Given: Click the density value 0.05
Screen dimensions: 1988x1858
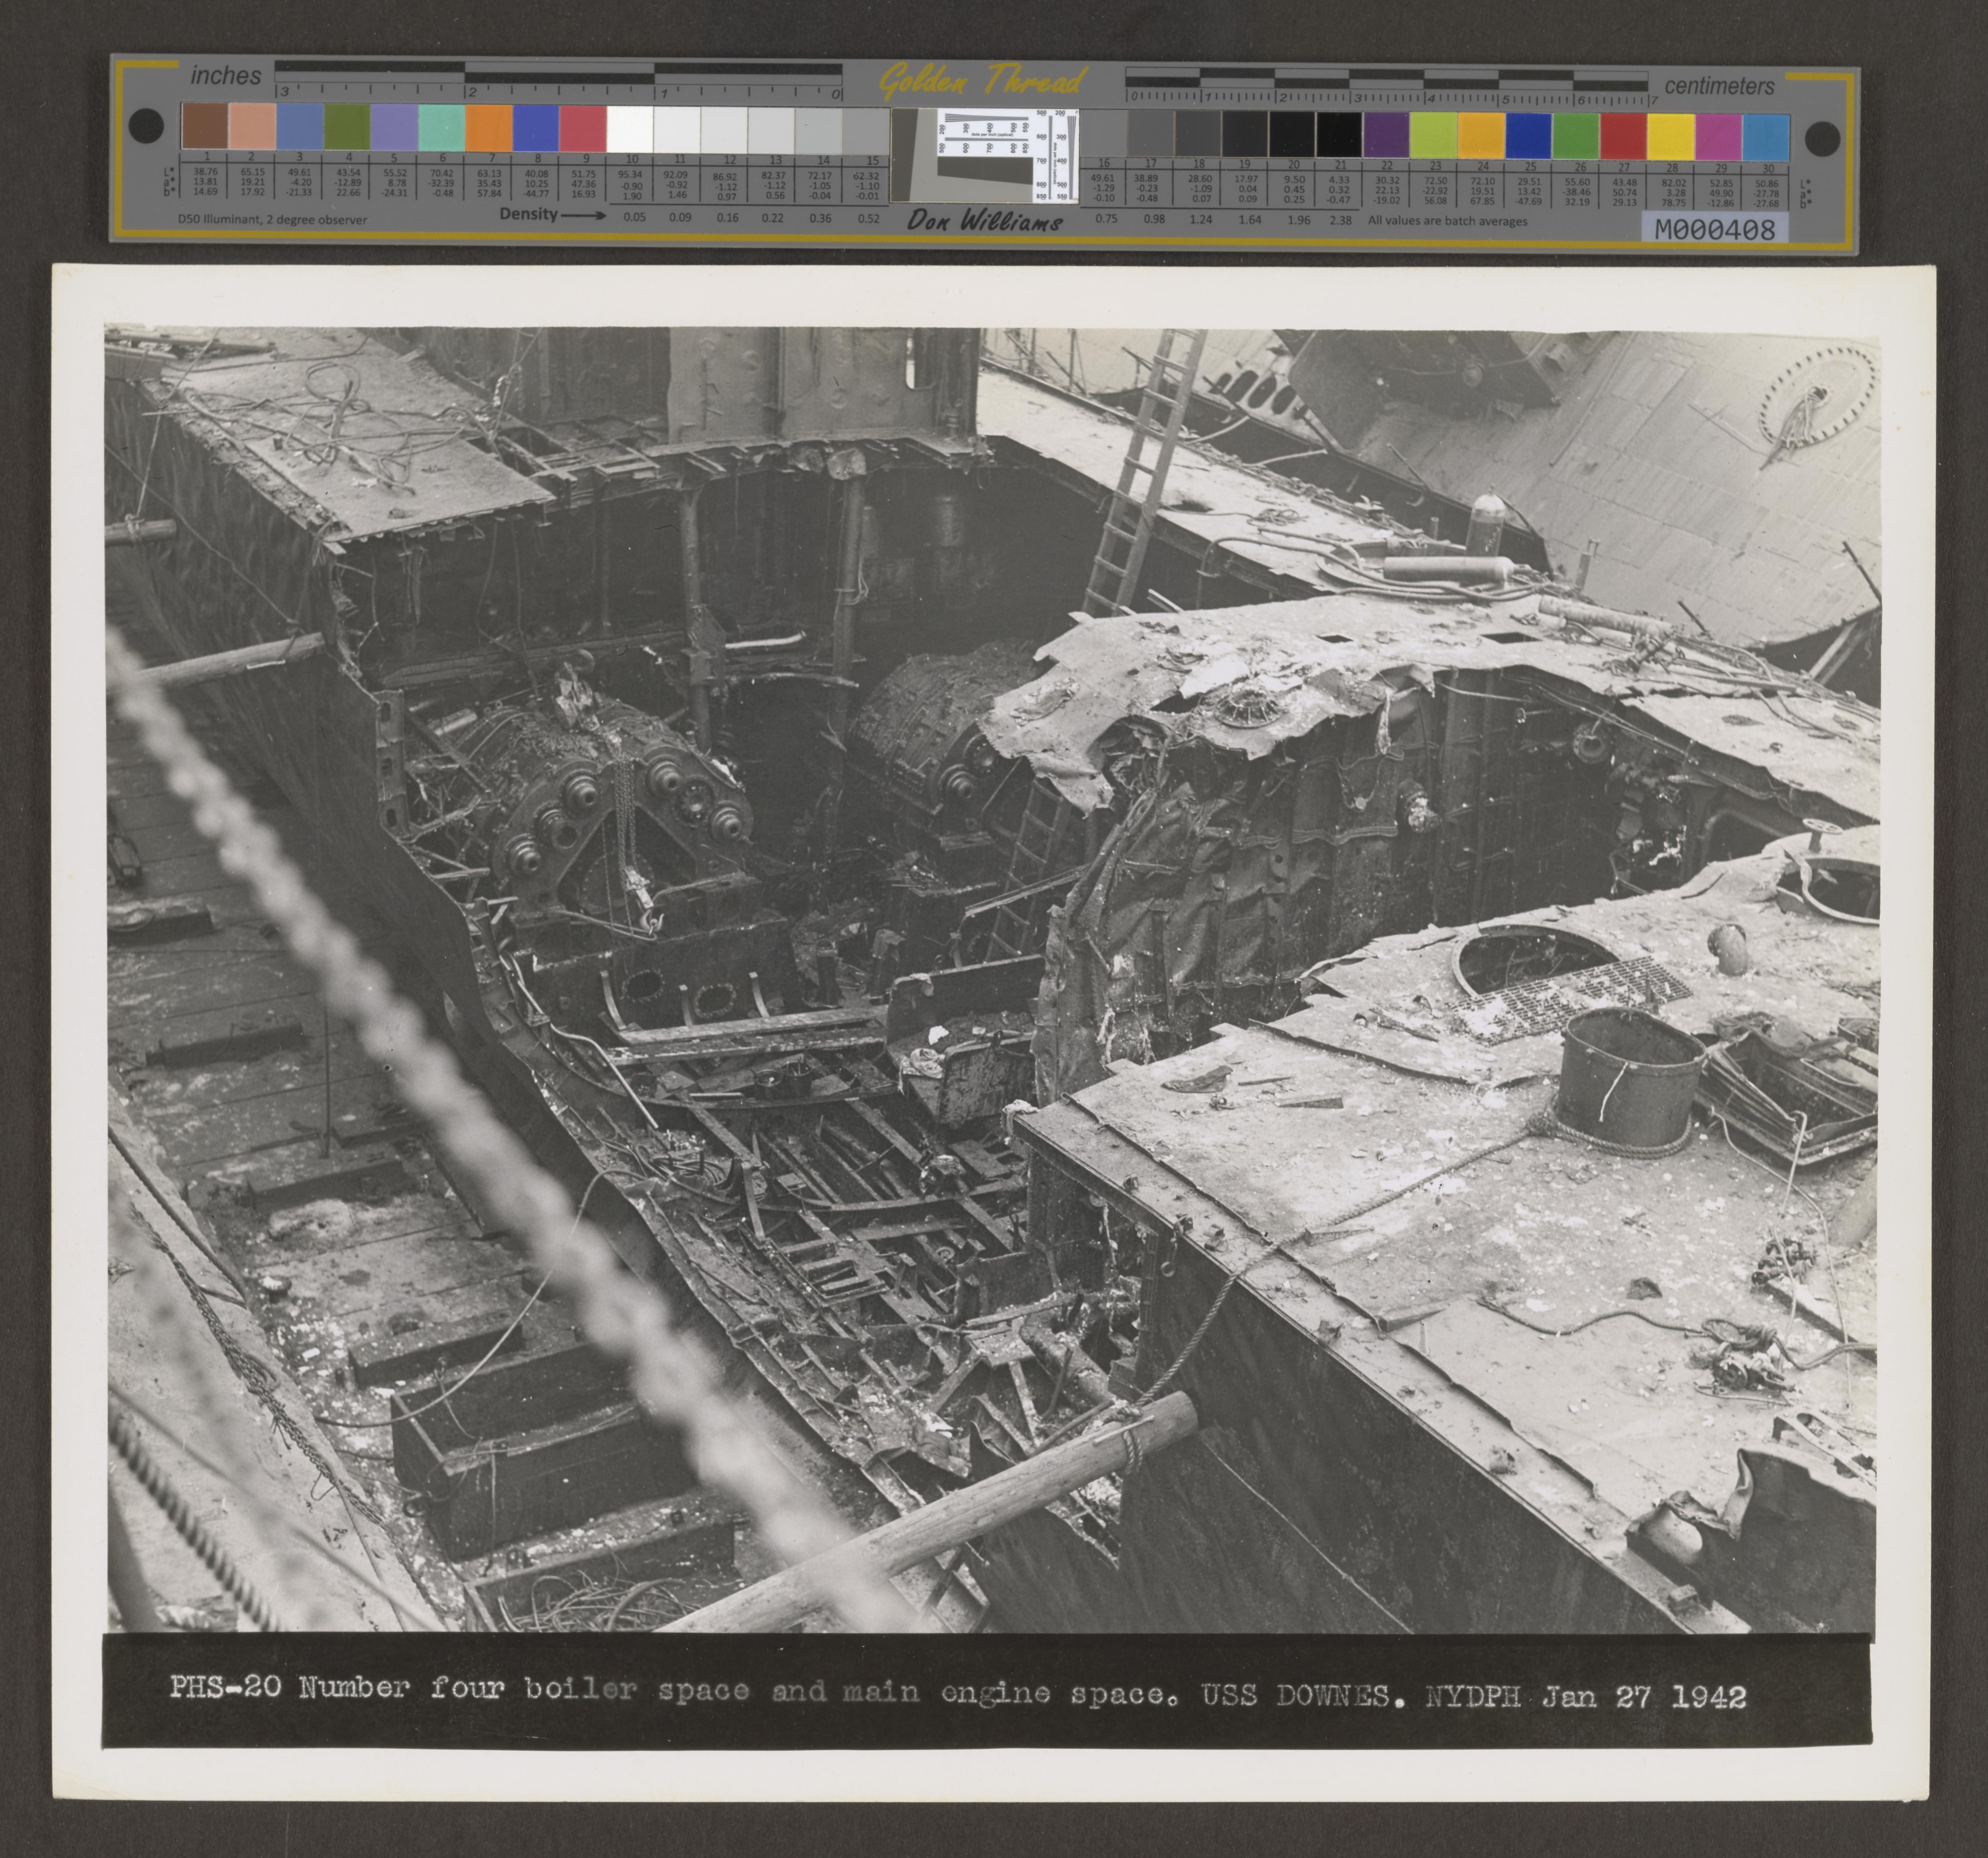Looking at the screenshot, I should tap(635, 217).
